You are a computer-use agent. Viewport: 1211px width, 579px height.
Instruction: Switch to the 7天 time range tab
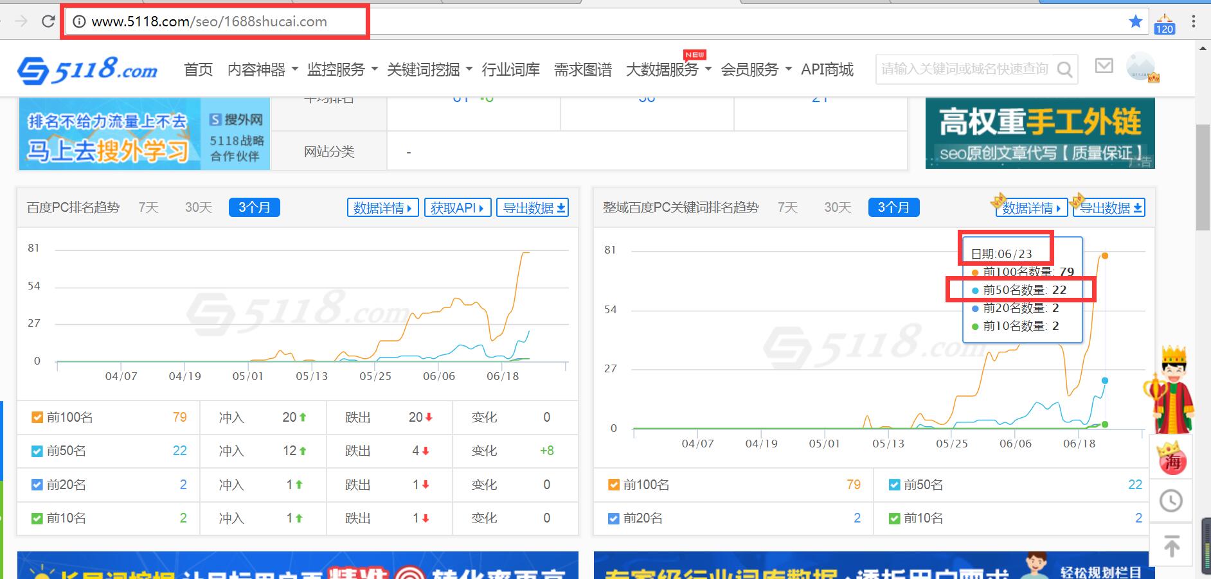[x=148, y=207]
